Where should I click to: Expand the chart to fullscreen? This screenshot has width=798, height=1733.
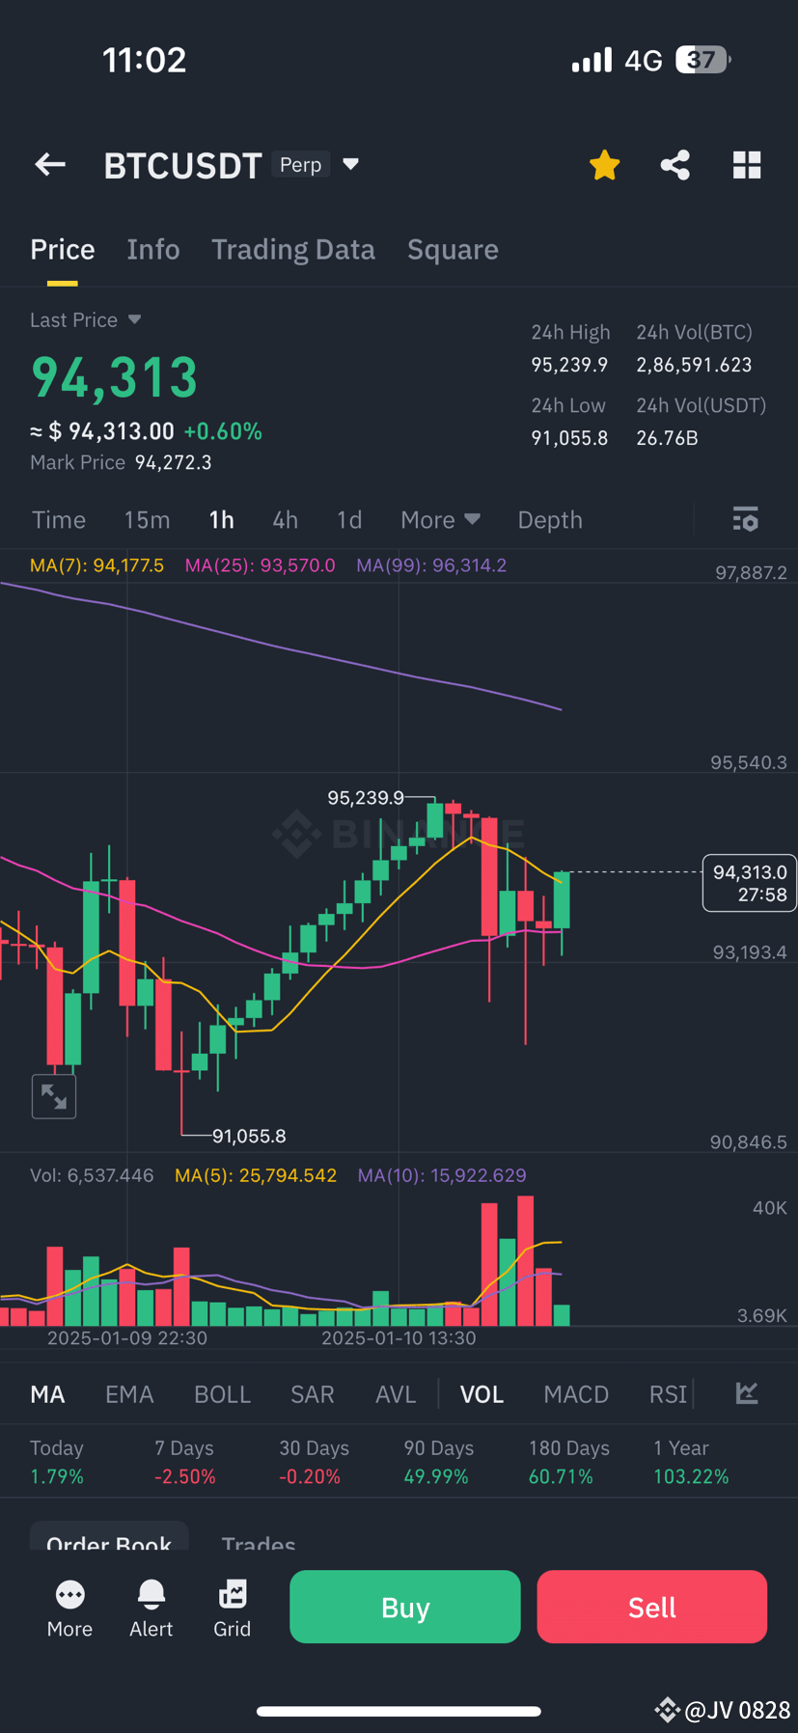(53, 1096)
